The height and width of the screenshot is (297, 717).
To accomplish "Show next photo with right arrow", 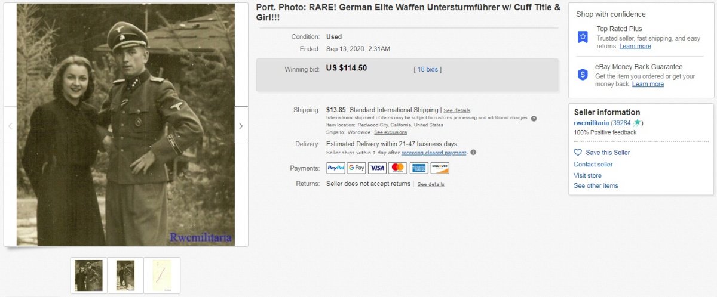I will click(x=241, y=126).
